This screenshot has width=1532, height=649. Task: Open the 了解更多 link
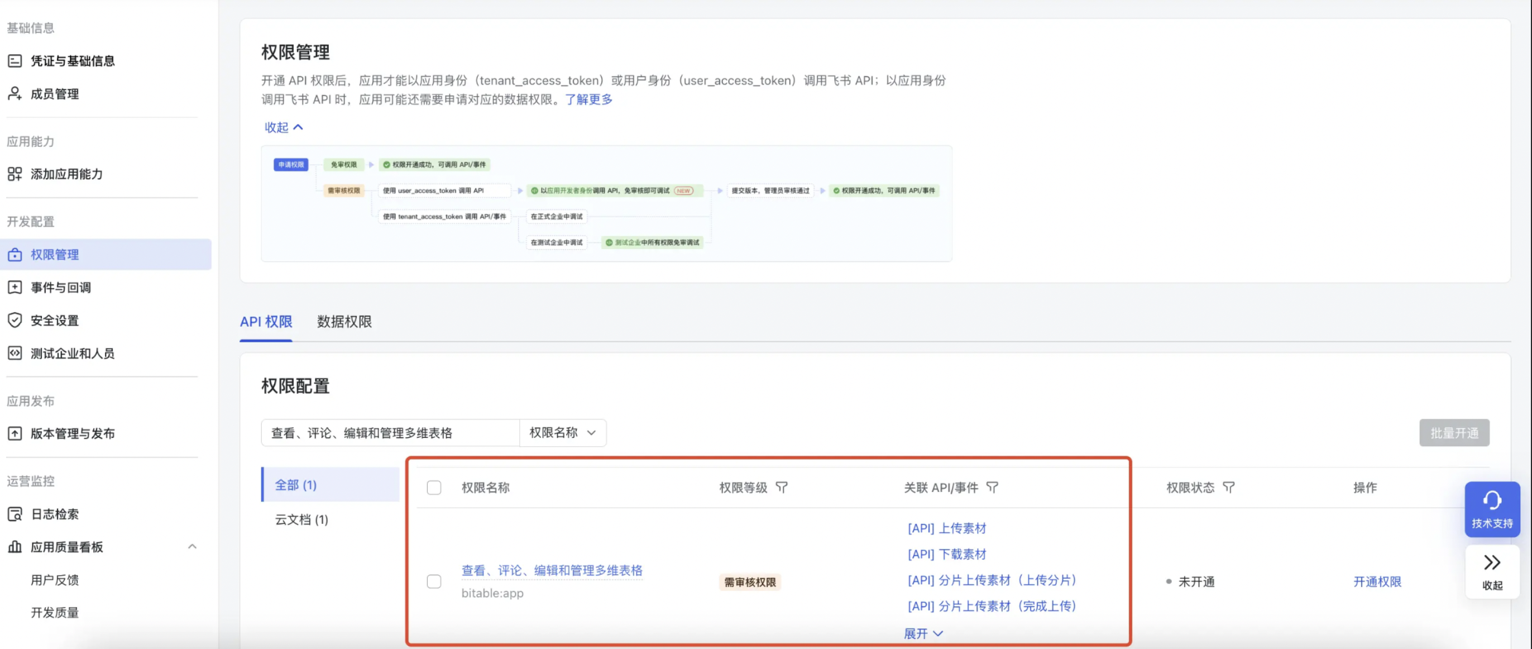[588, 99]
